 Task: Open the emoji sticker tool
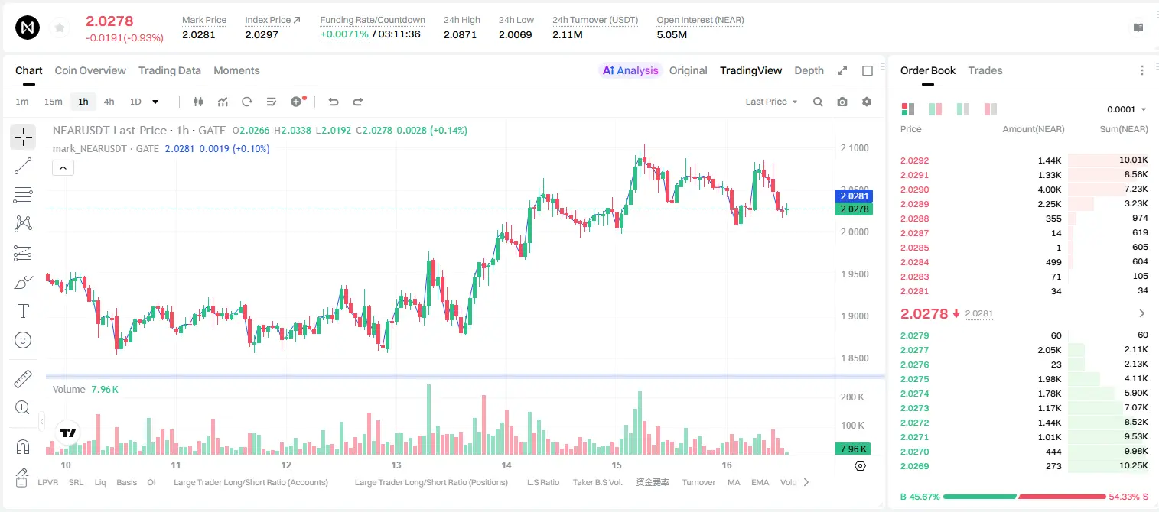[23, 340]
